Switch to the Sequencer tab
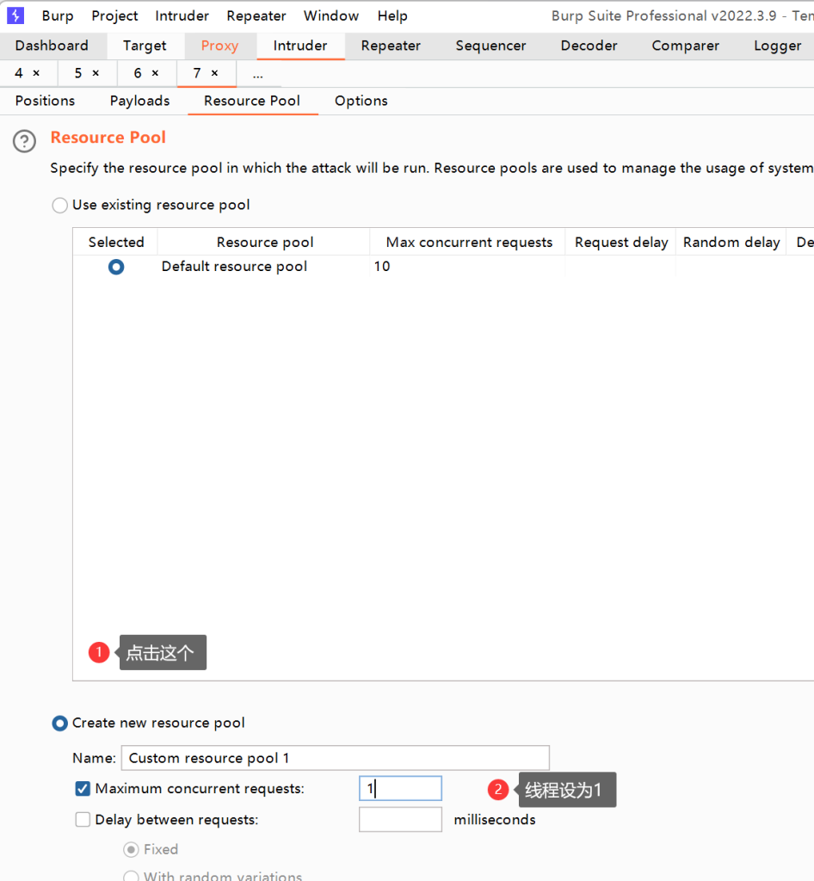The width and height of the screenshot is (814, 881). point(491,46)
